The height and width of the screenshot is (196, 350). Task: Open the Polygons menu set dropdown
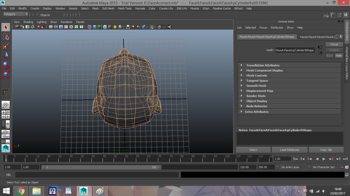point(16,14)
